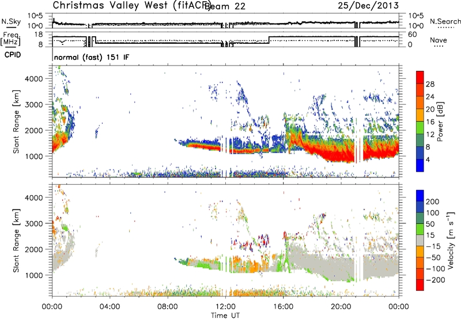This screenshot has height=319, width=461.
Task: Click the "Power [dB]" colorbar title
Action: (440, 121)
